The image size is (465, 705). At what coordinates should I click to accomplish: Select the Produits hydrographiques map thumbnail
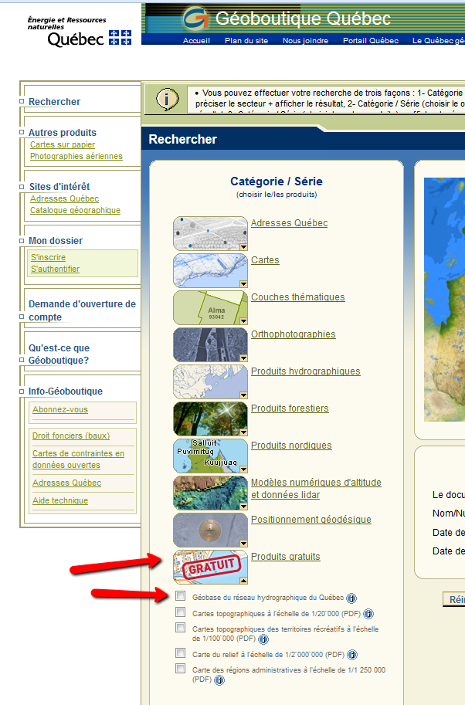point(210,381)
